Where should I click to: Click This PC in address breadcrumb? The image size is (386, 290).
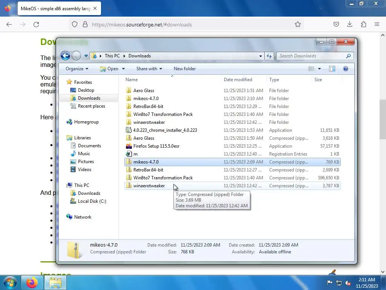(112, 56)
